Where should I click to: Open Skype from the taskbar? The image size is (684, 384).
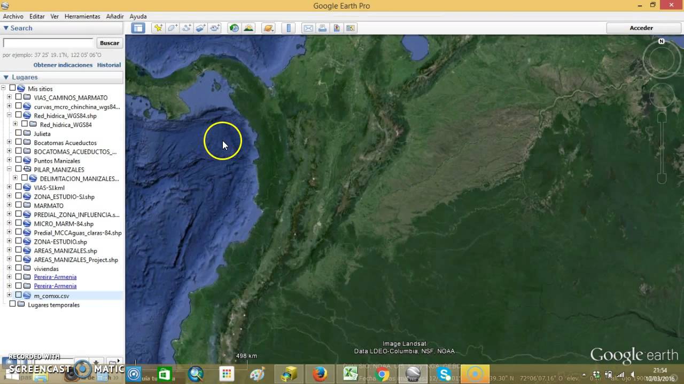[444, 374]
